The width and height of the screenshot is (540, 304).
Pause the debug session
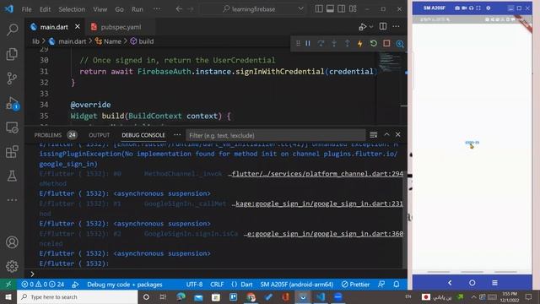pos(308,43)
